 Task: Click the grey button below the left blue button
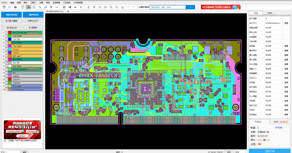coord(11,21)
